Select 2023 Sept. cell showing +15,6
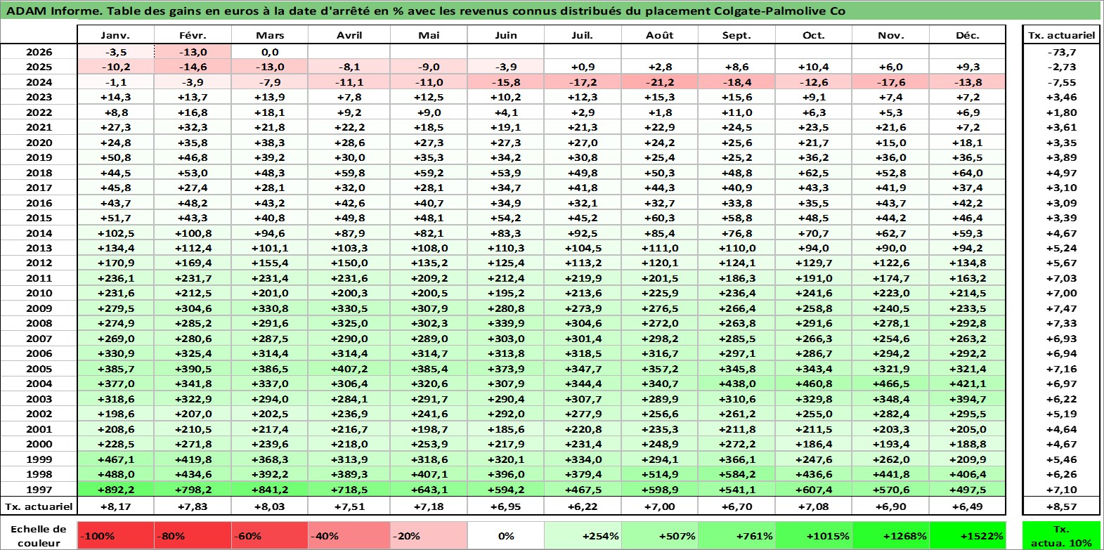This screenshot has height=550, width=1104. tap(736, 97)
